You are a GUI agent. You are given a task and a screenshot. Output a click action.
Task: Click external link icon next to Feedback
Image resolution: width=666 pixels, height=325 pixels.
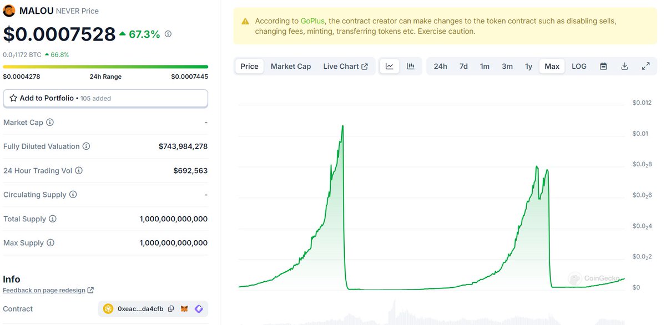(x=91, y=290)
